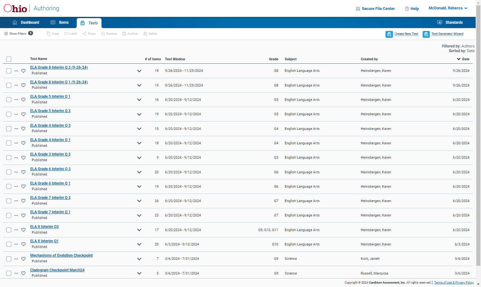Click the Ohio Authoring logo

(32, 8)
